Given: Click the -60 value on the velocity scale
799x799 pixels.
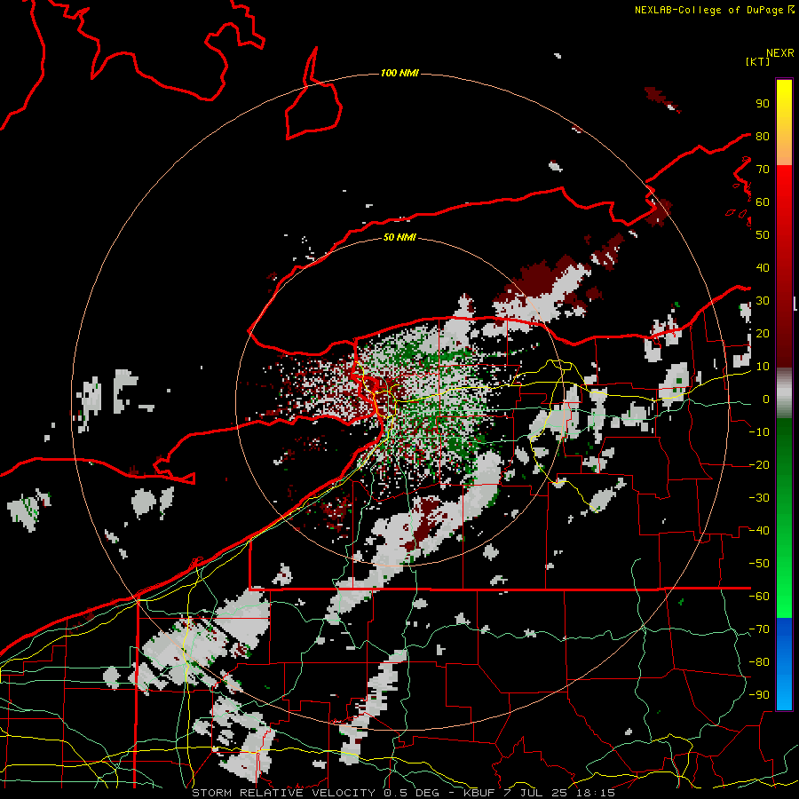Looking at the screenshot, I should tap(759, 597).
